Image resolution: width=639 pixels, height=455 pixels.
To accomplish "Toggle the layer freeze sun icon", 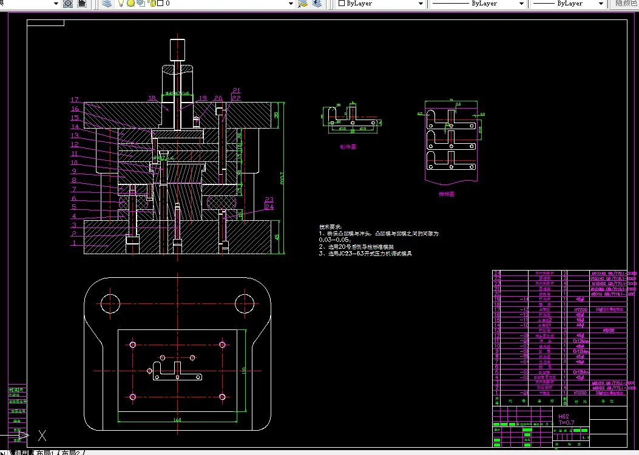I will (x=130, y=4).
